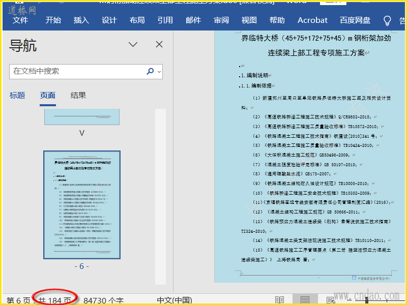Open the Acrobat ribbon tab

[x=312, y=20]
